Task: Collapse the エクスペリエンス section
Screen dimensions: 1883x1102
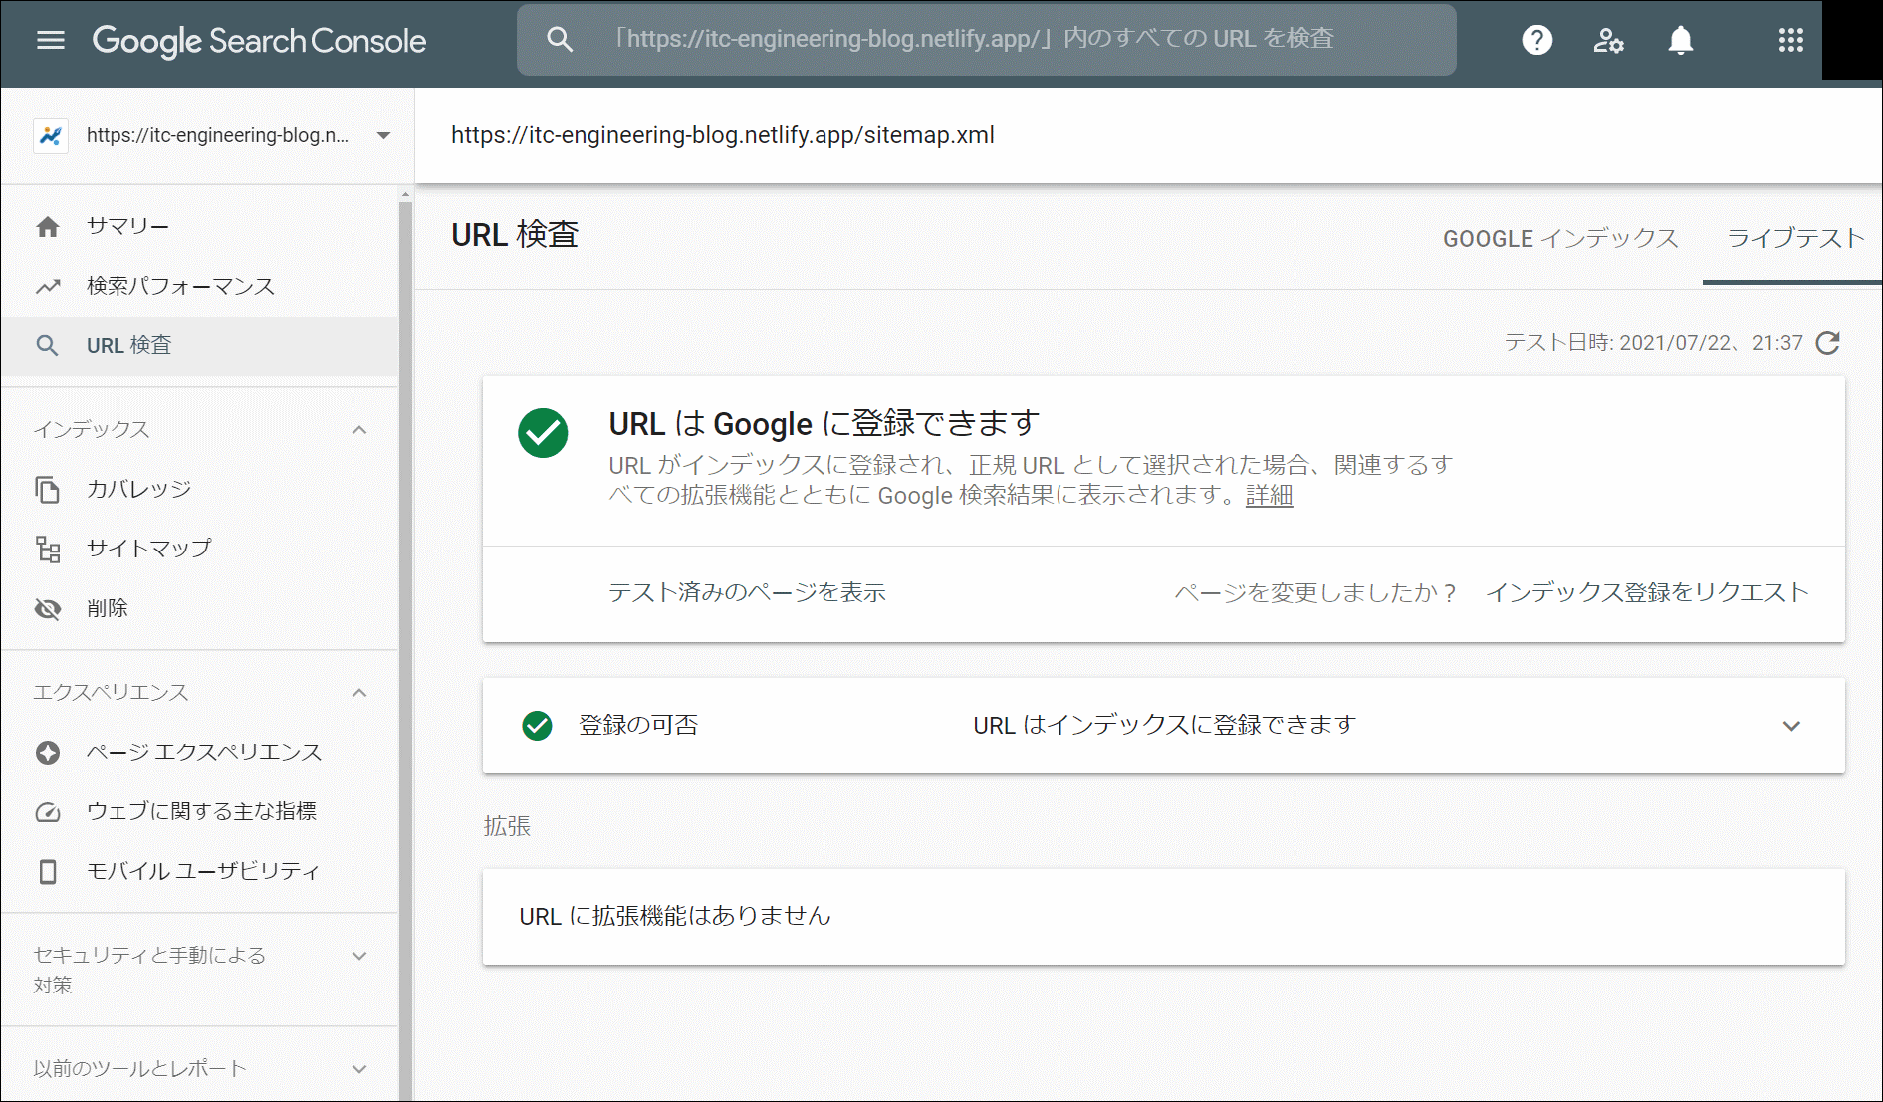Action: [359, 693]
